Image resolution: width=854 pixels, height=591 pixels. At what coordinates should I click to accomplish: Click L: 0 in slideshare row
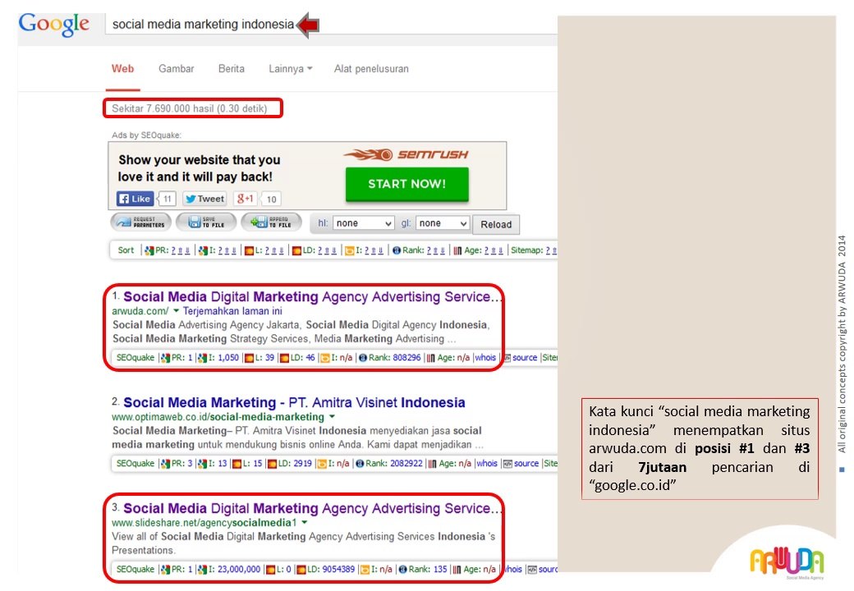(283, 569)
